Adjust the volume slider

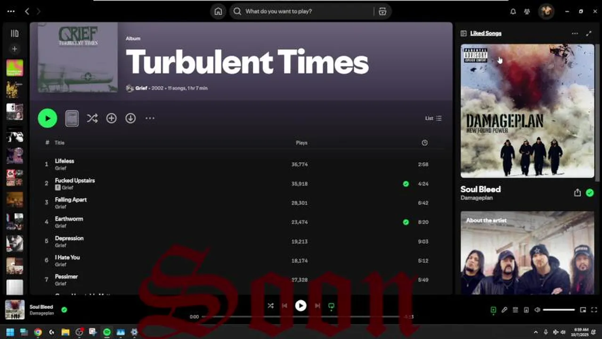coord(559,310)
